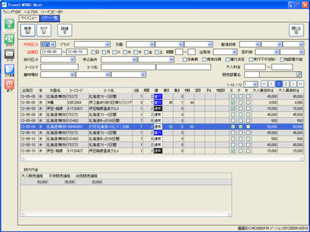Switch to the マイメニュー tab
Viewport: 310px width, 232px height.
(29, 18)
